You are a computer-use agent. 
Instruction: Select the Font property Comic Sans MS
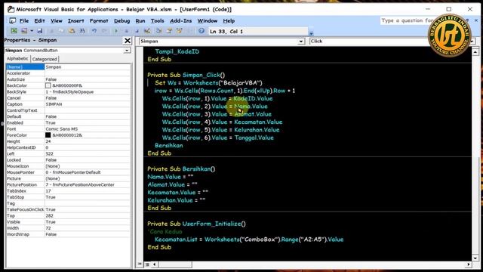click(62, 129)
